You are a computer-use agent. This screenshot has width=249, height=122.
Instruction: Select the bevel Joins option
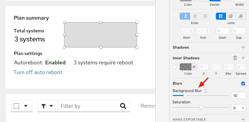(x=241, y=16)
